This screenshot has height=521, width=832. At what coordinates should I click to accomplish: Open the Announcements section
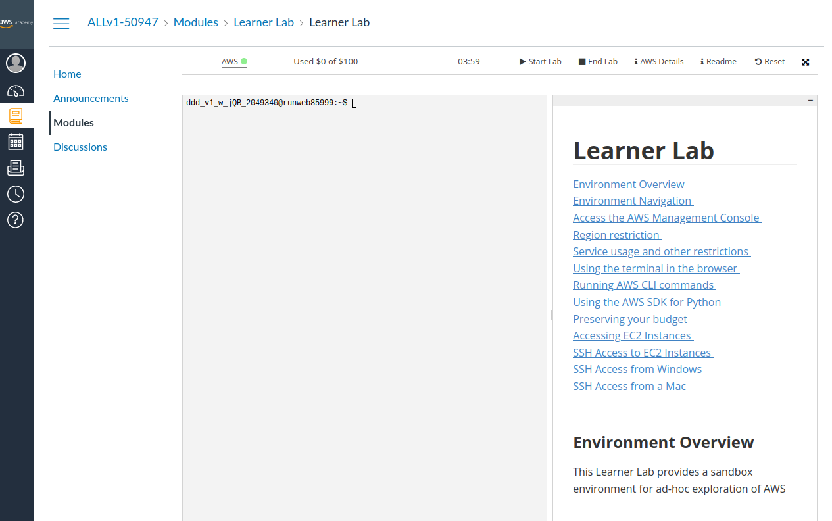tap(91, 98)
